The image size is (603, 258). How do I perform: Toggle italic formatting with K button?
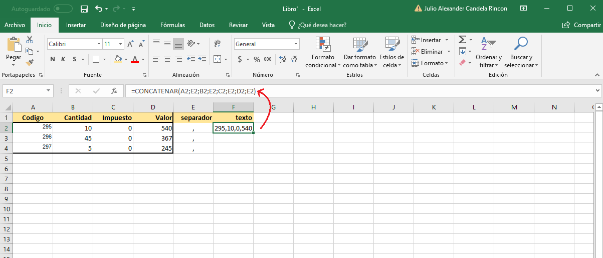tap(64, 59)
